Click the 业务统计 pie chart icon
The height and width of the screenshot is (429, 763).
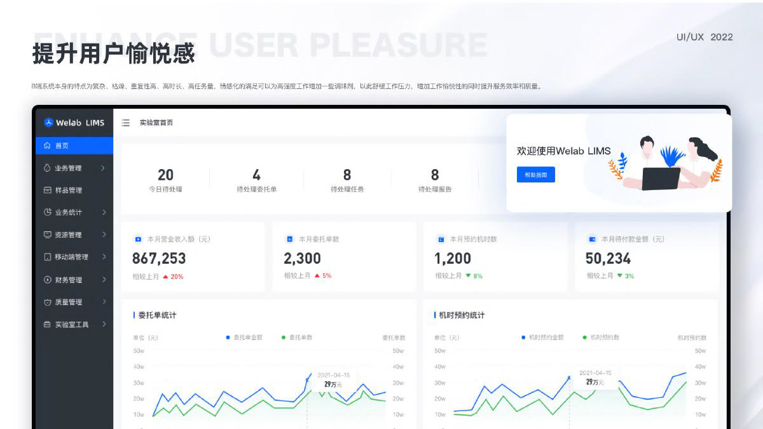pos(47,212)
